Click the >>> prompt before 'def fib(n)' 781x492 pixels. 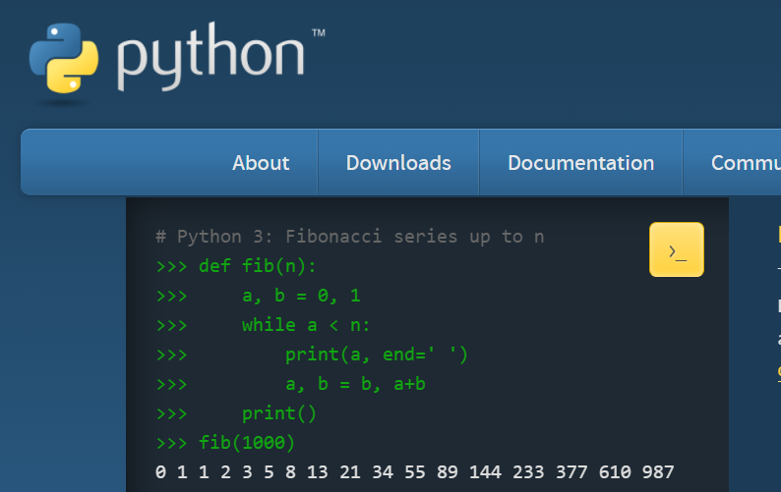point(171,266)
